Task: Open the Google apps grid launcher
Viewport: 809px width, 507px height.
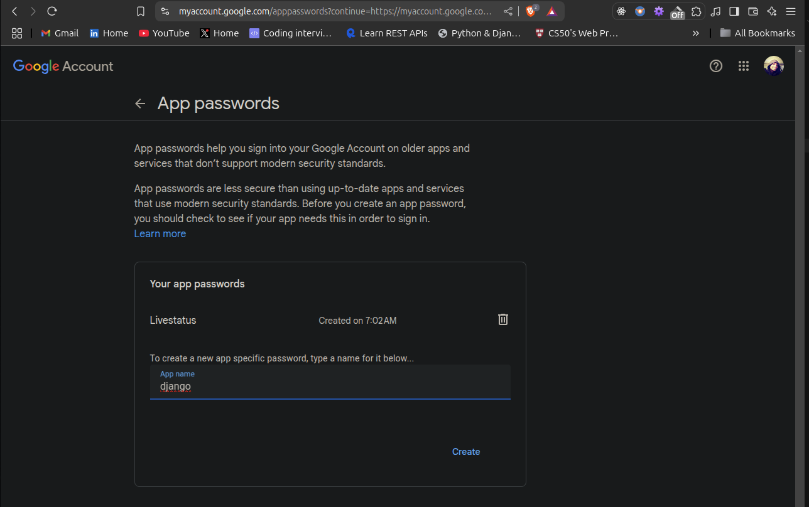Action: coord(744,66)
